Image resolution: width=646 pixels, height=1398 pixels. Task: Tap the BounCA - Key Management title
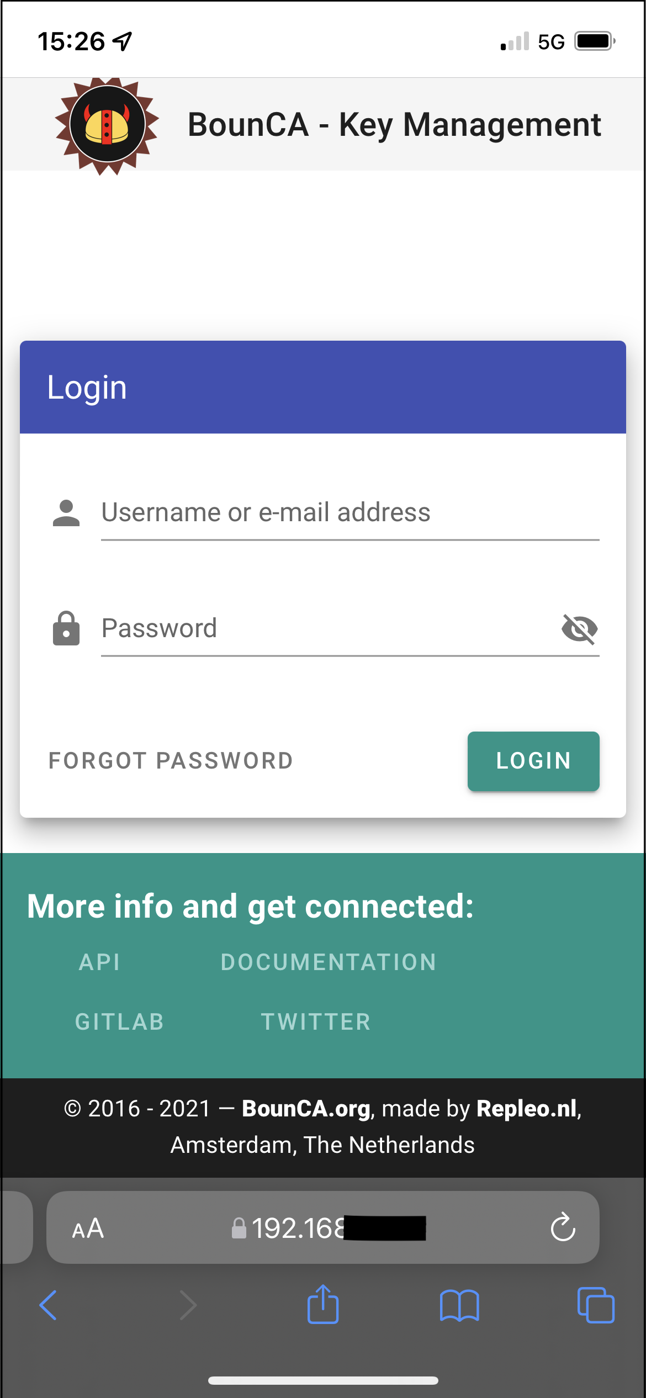coord(394,125)
